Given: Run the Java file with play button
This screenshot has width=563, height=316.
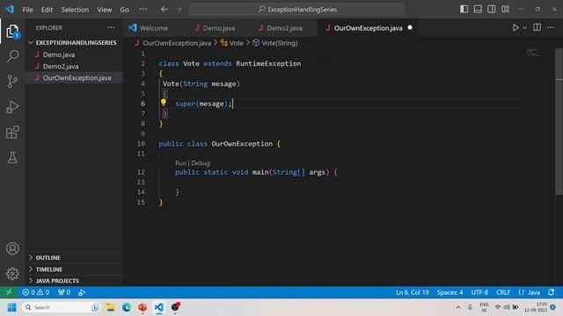Looking at the screenshot, I should click(x=515, y=27).
